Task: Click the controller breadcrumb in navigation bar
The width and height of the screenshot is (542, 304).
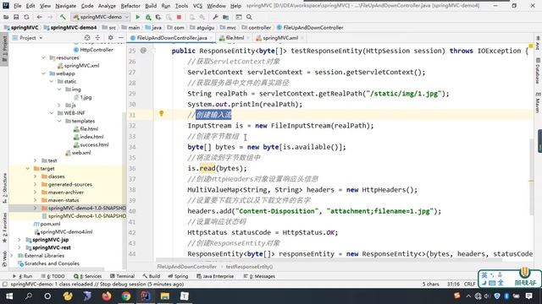Action: click(257, 28)
